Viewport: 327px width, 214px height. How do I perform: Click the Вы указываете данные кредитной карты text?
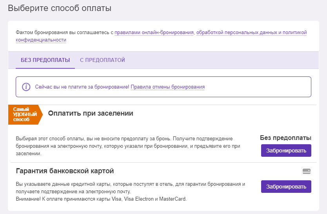tap(130, 188)
